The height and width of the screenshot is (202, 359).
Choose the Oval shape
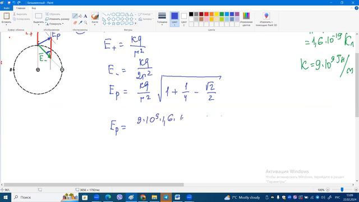click(x=113, y=15)
